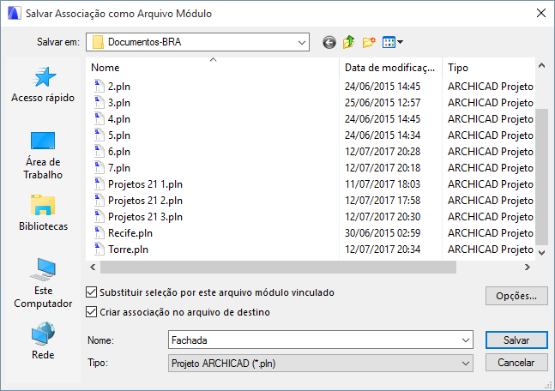Click the vertical scrollbar thumb
This screenshot has width=555, height=391.
pos(541,177)
